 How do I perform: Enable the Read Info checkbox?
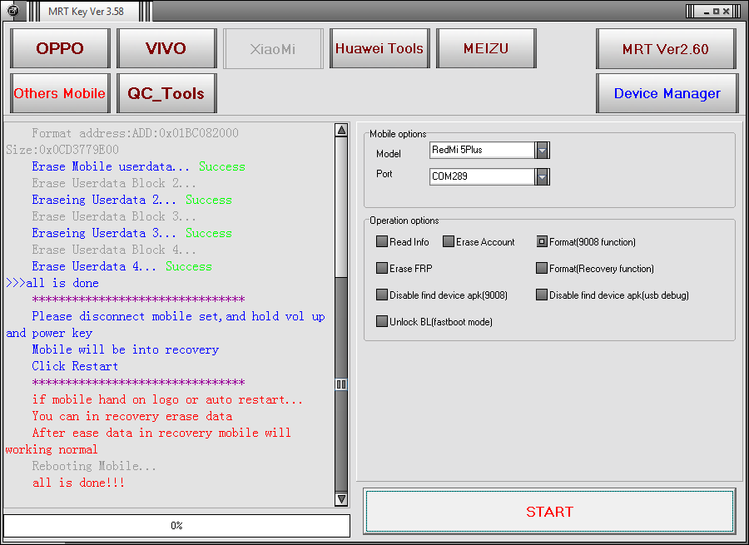click(382, 242)
